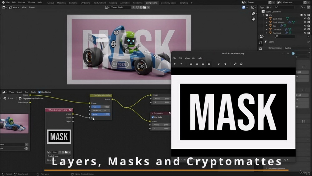312x176 pixels.
Task: Click the zoom magnifier gizmo in the image editor
Action: pyautogui.click(x=253, y=13)
